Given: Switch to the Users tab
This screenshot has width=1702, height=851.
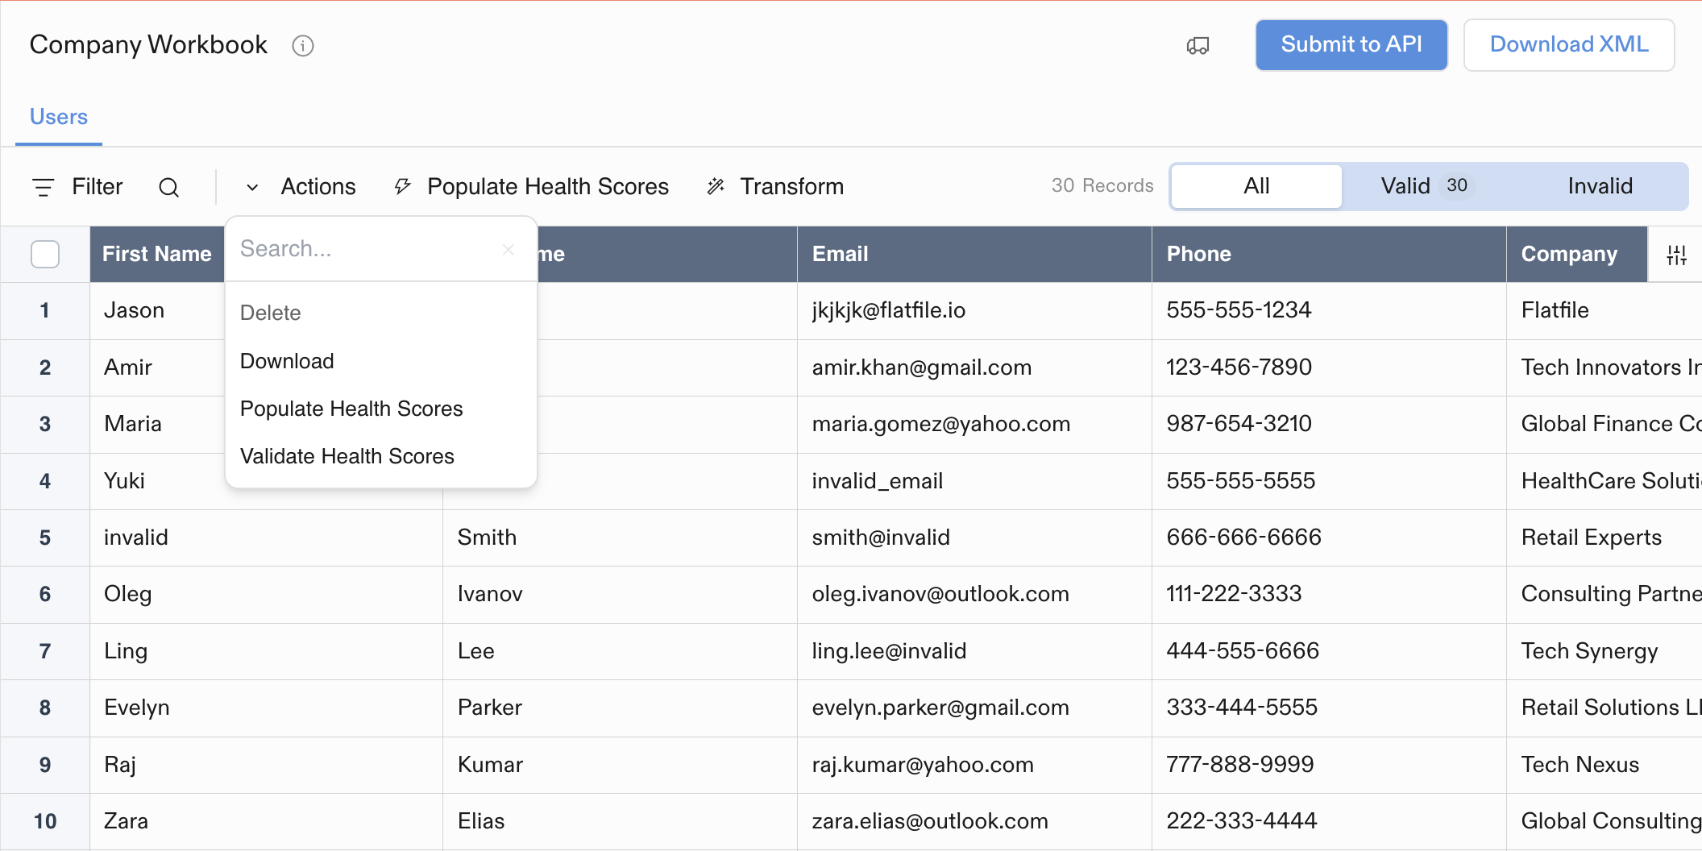Looking at the screenshot, I should [59, 118].
